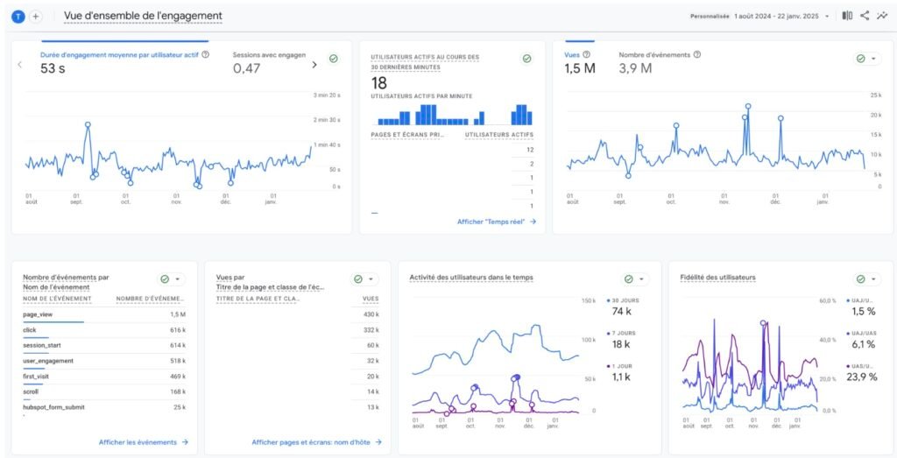Open check dropdown on Vues par card
The image size is (897, 458).
coord(365,279)
